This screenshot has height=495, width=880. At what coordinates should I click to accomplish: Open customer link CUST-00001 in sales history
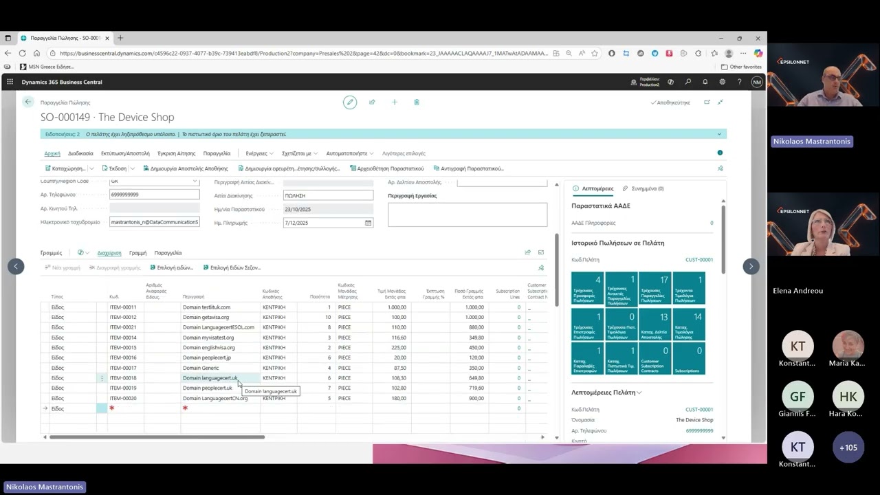(699, 260)
